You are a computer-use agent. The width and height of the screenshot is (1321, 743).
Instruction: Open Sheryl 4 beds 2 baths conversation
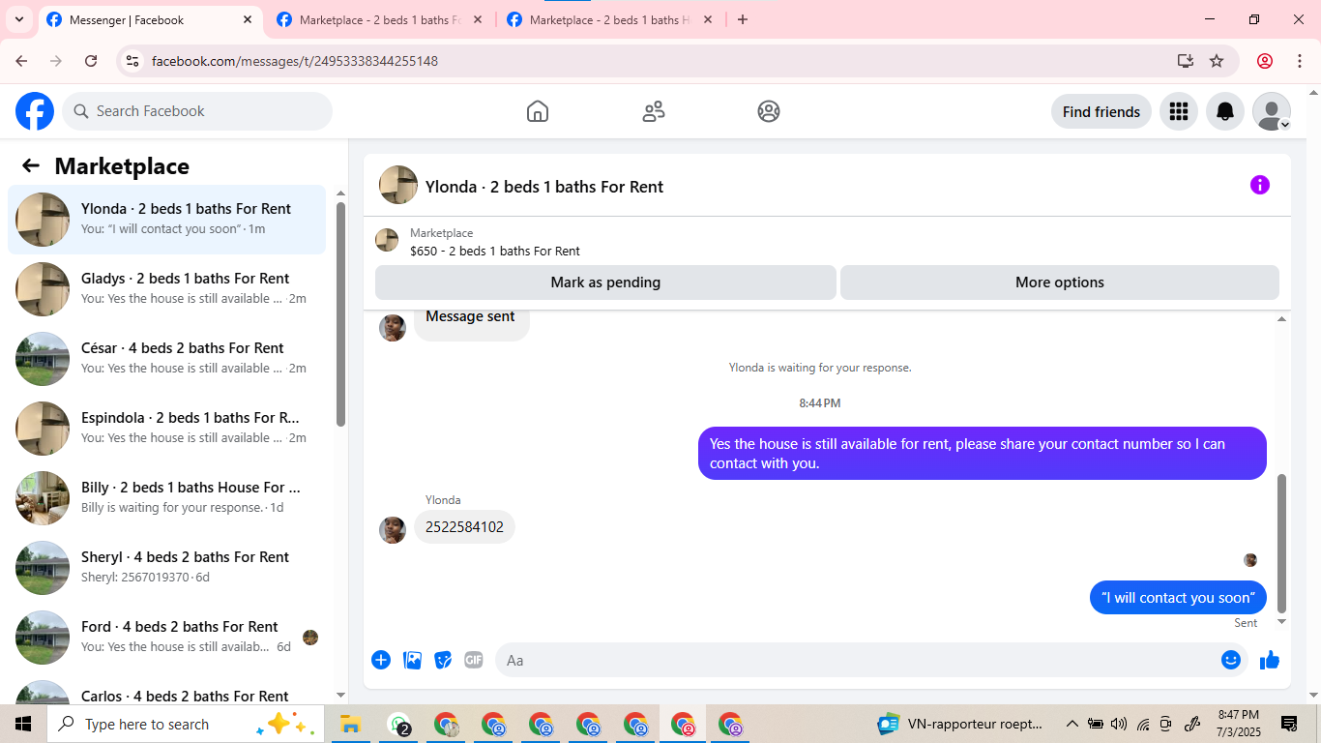167,568
